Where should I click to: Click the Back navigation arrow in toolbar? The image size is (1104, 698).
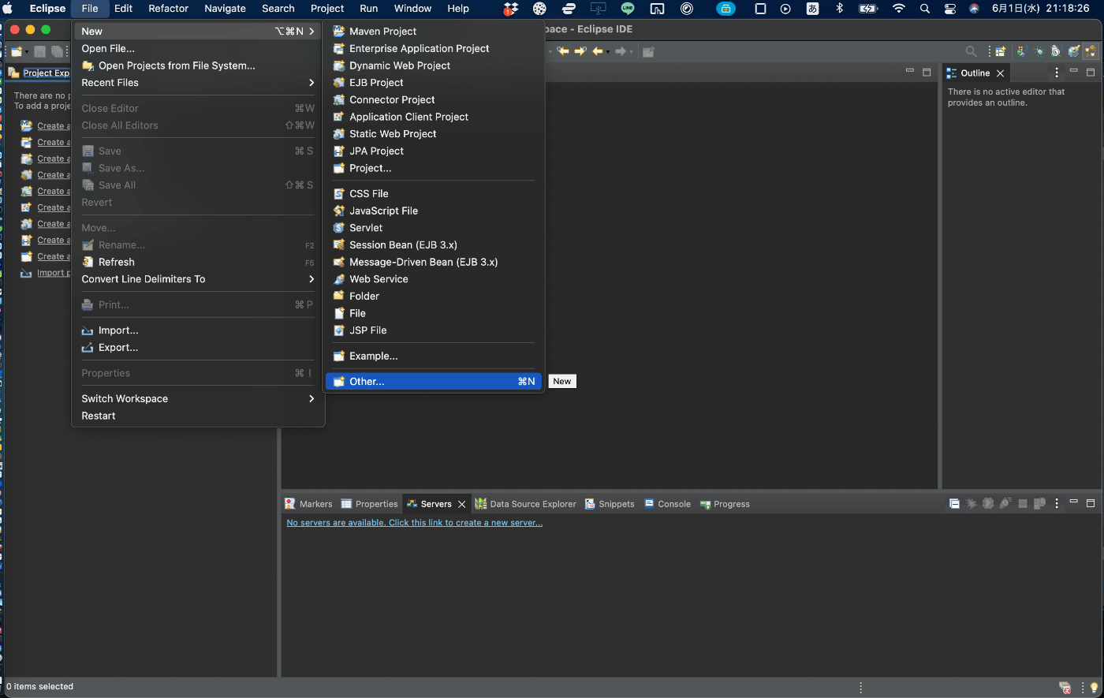(x=597, y=51)
